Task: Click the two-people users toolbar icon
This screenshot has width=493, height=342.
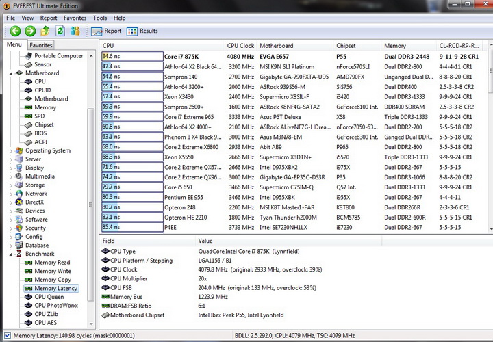Action: pos(75,31)
